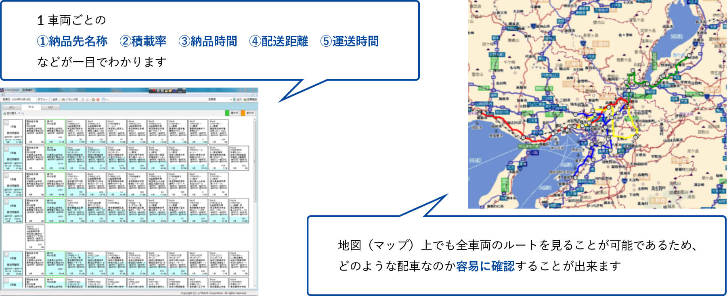Select the green-bordered tile in the 4号車 row
Image resolution: width=727 pixels, height=296 pixels.
pyautogui.click(x=55, y=211)
